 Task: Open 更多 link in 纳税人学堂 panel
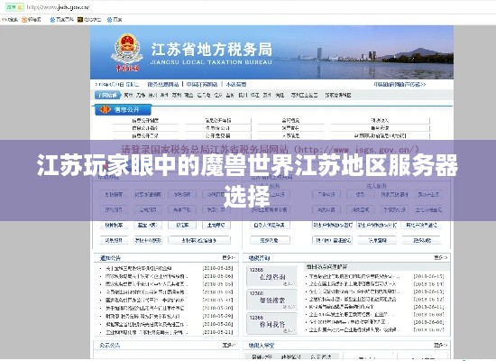tap(441, 345)
